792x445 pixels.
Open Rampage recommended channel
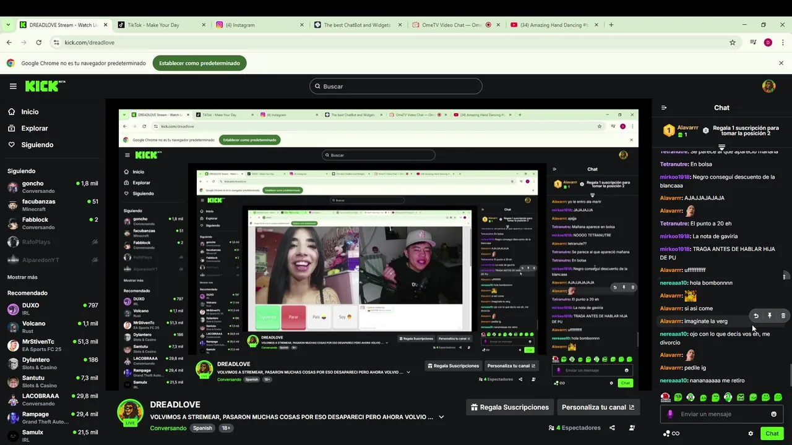53,418
